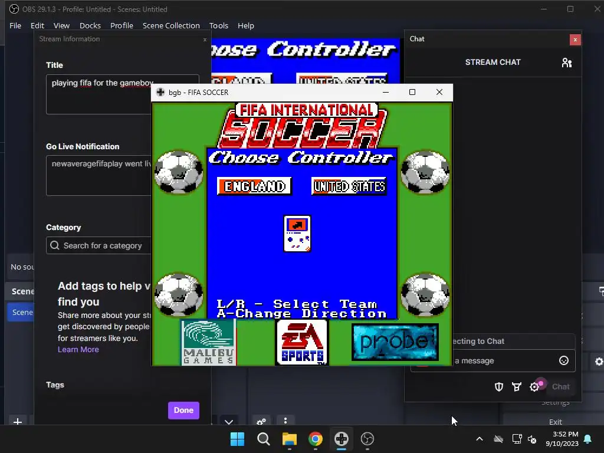Click the Chat send button
The image size is (604, 453).
point(560,387)
